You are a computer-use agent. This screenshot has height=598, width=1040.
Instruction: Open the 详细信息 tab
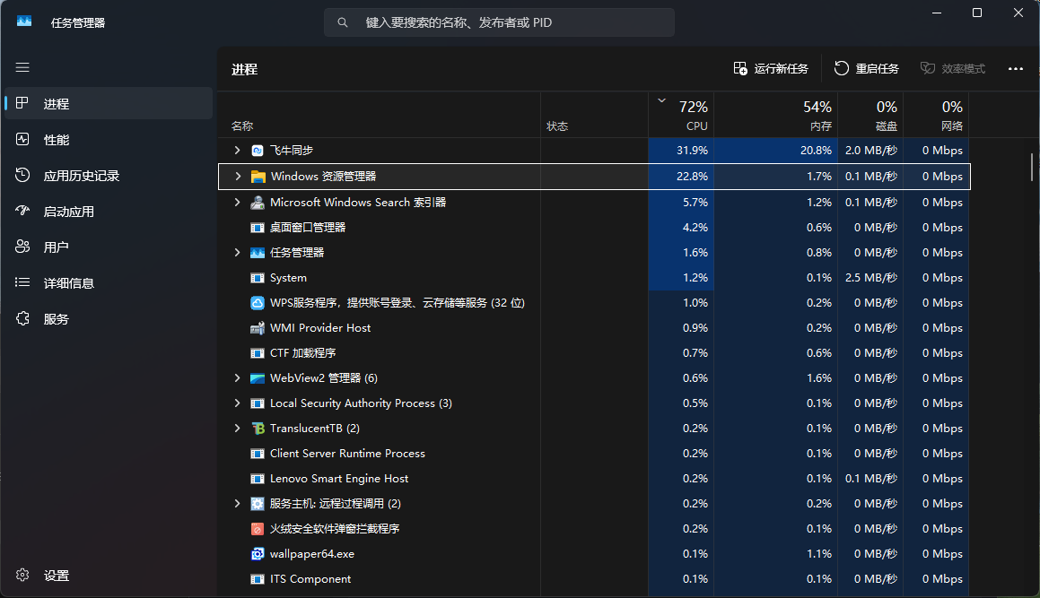click(109, 282)
